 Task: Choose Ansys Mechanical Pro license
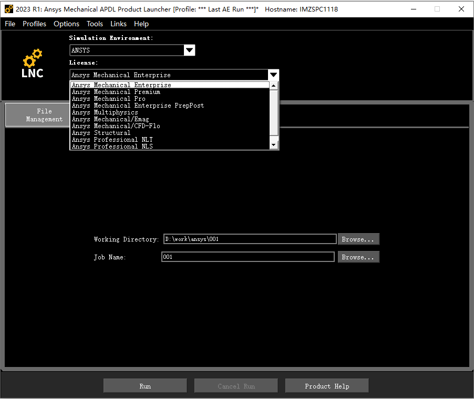pyautogui.click(x=170, y=99)
